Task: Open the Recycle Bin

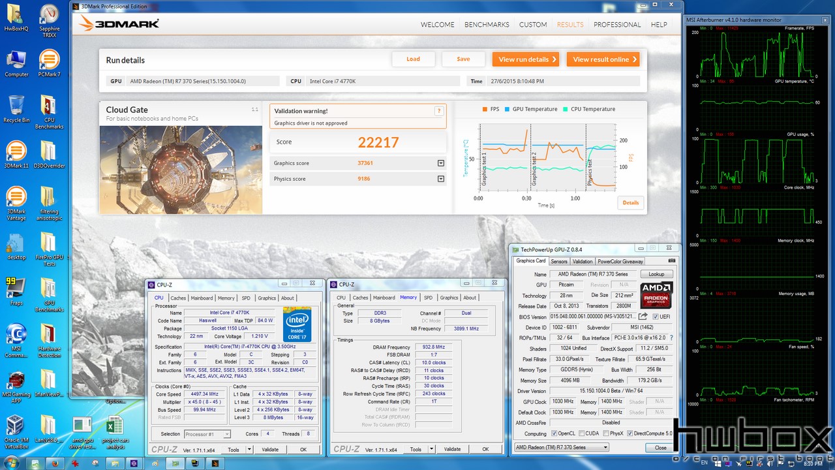Action: coord(16,109)
